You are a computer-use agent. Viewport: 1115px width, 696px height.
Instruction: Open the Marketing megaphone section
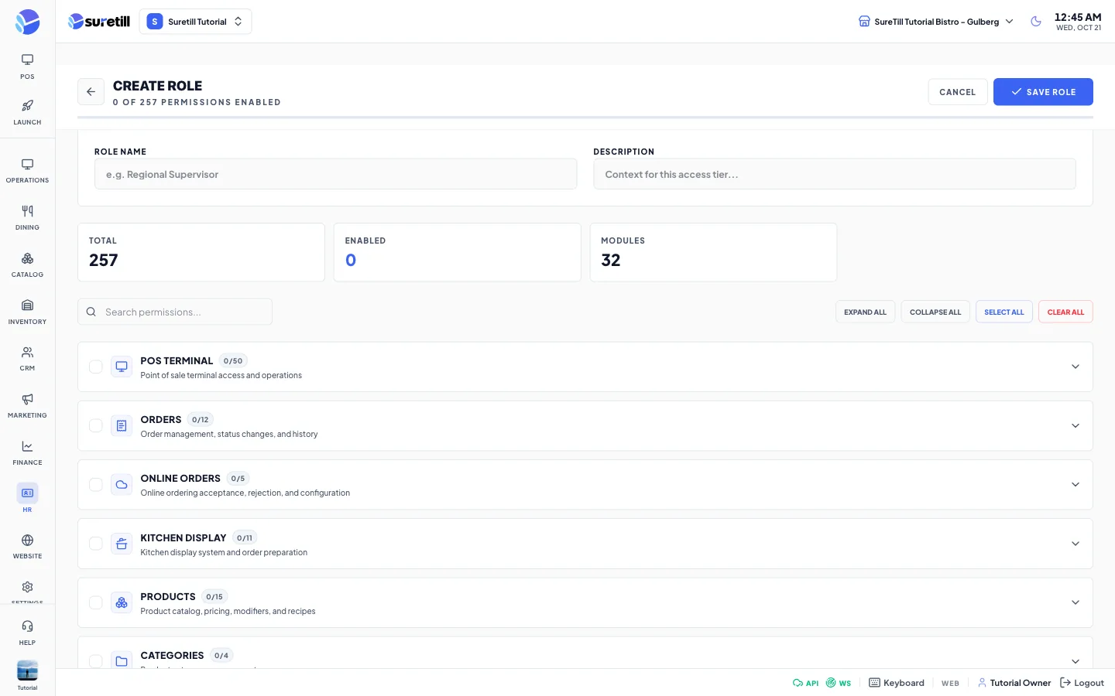click(x=27, y=406)
